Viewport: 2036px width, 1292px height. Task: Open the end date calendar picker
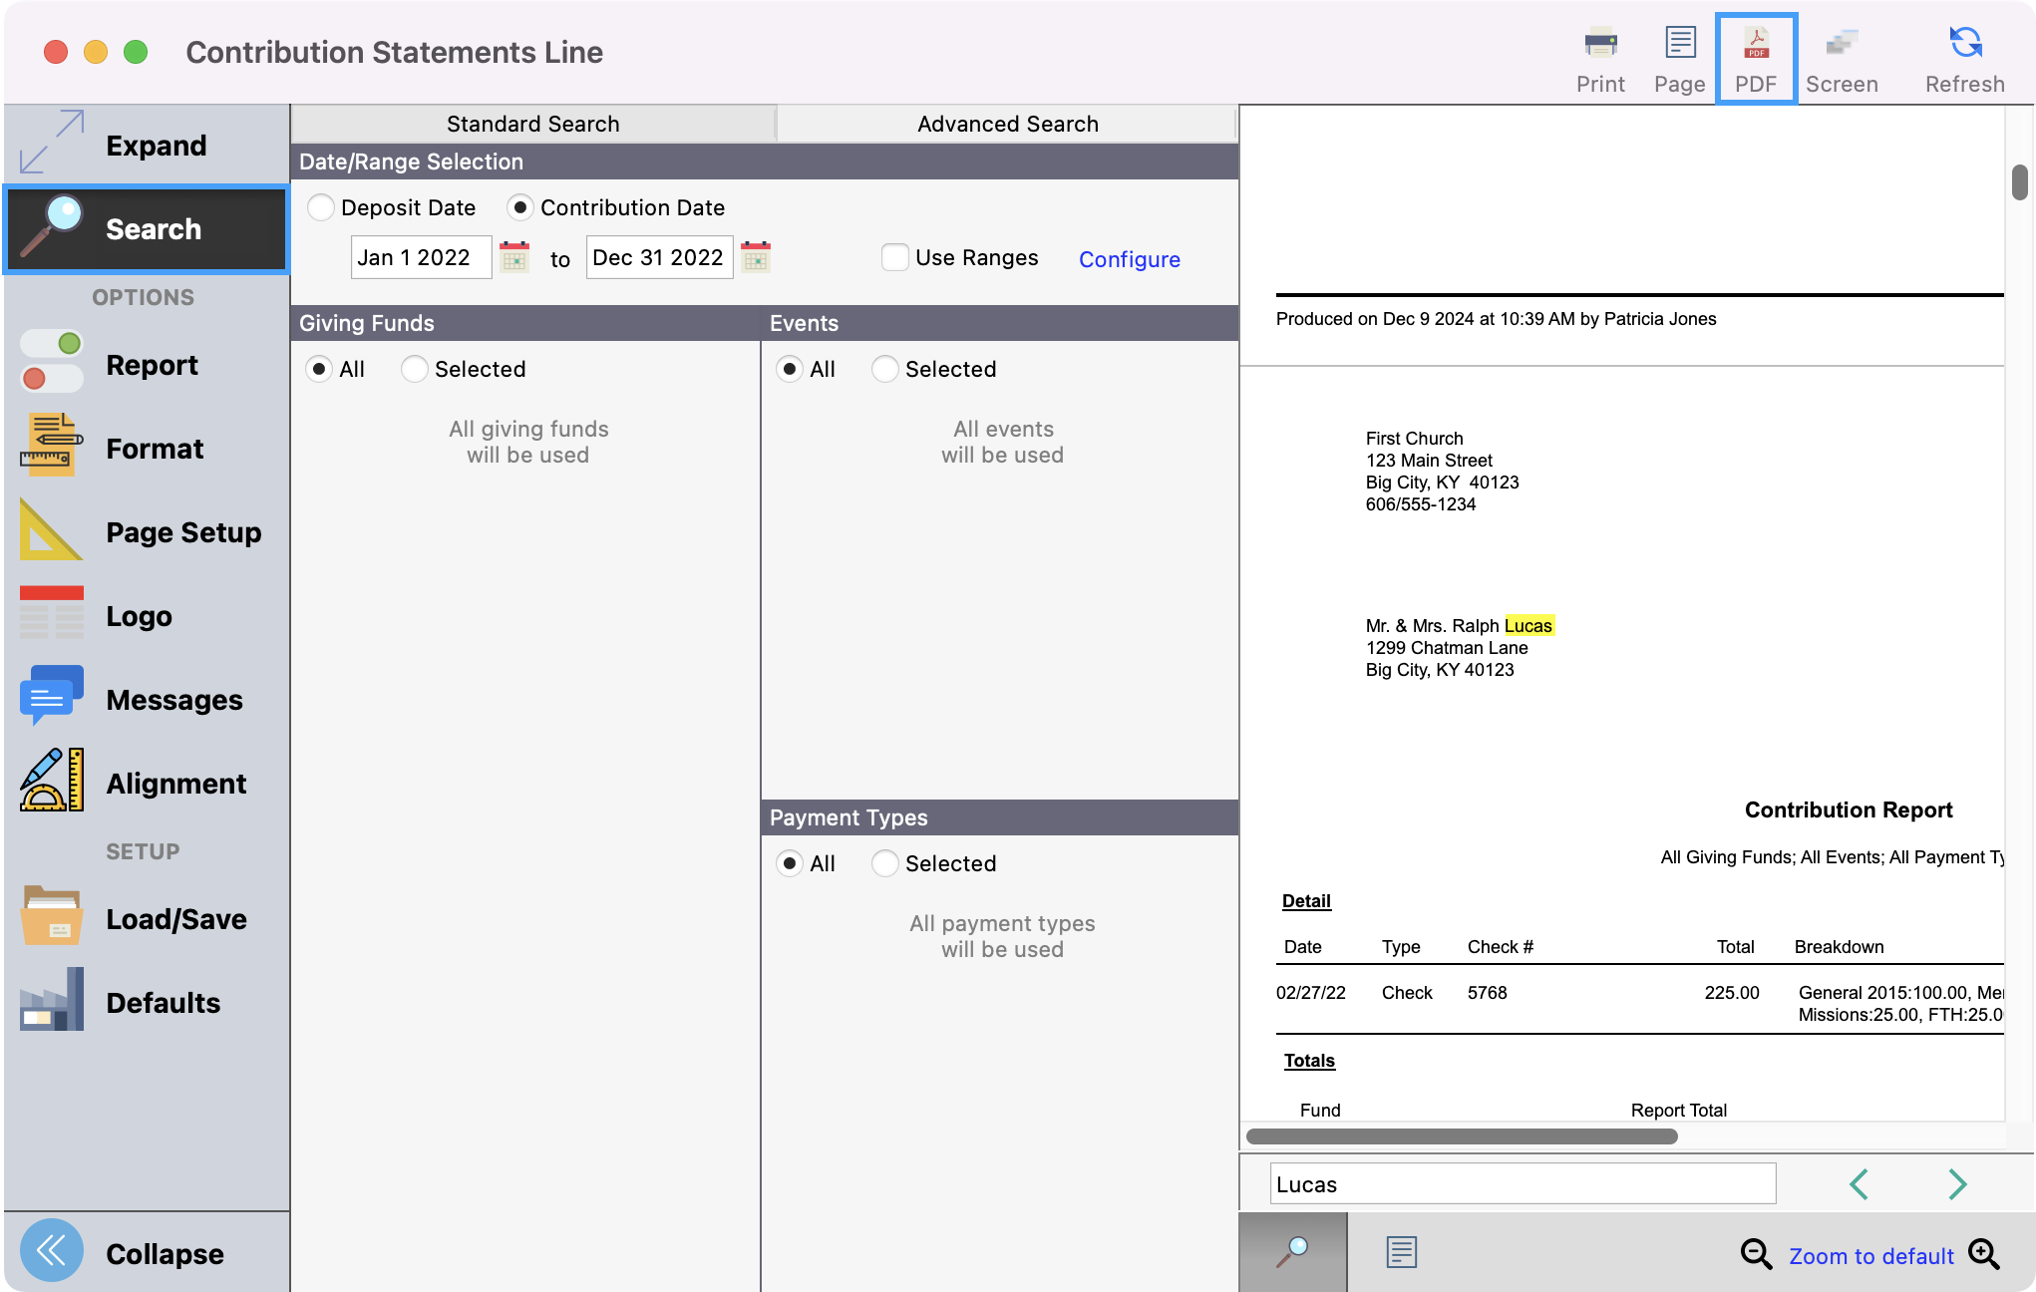[x=756, y=257]
